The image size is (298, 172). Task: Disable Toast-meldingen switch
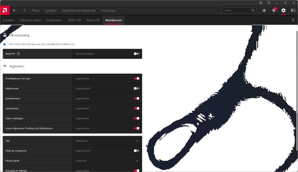(136, 118)
